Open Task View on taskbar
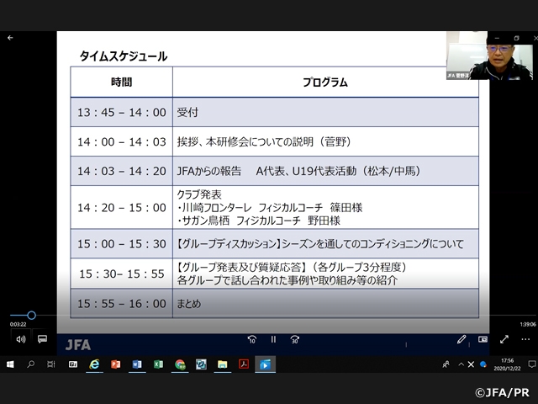538x404 pixels. click(x=50, y=364)
